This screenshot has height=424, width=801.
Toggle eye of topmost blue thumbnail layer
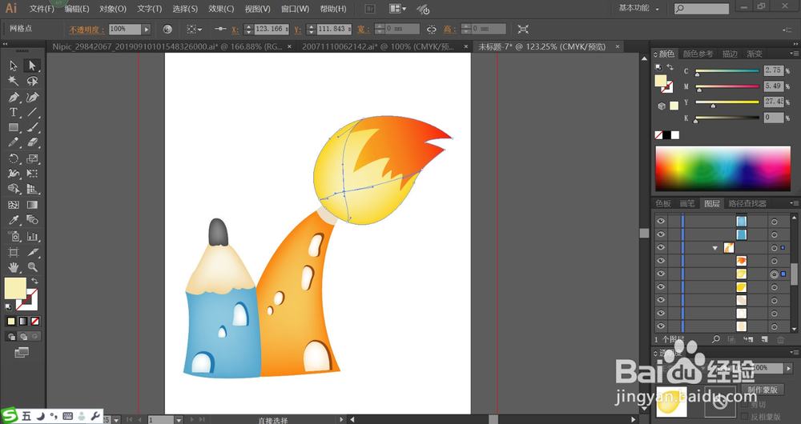click(661, 221)
